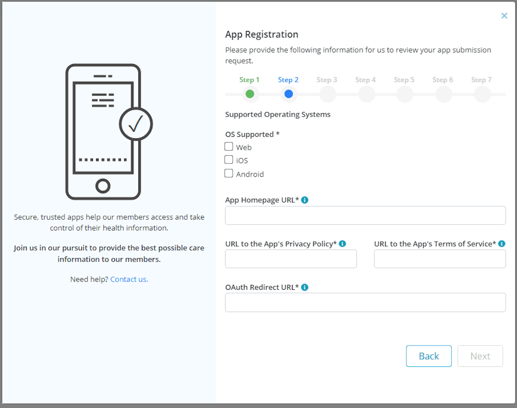Click the info icon beside App Homepage URL
517x408 pixels.
(x=305, y=200)
